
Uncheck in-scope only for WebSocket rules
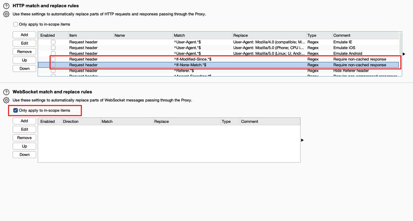15,110
